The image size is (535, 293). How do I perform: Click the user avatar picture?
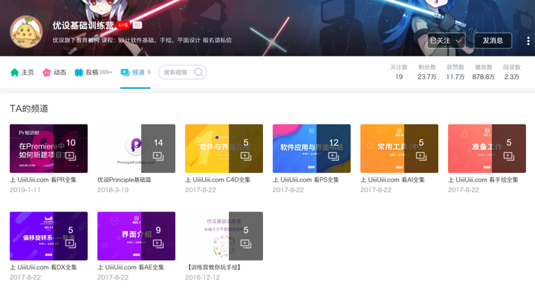(x=27, y=33)
